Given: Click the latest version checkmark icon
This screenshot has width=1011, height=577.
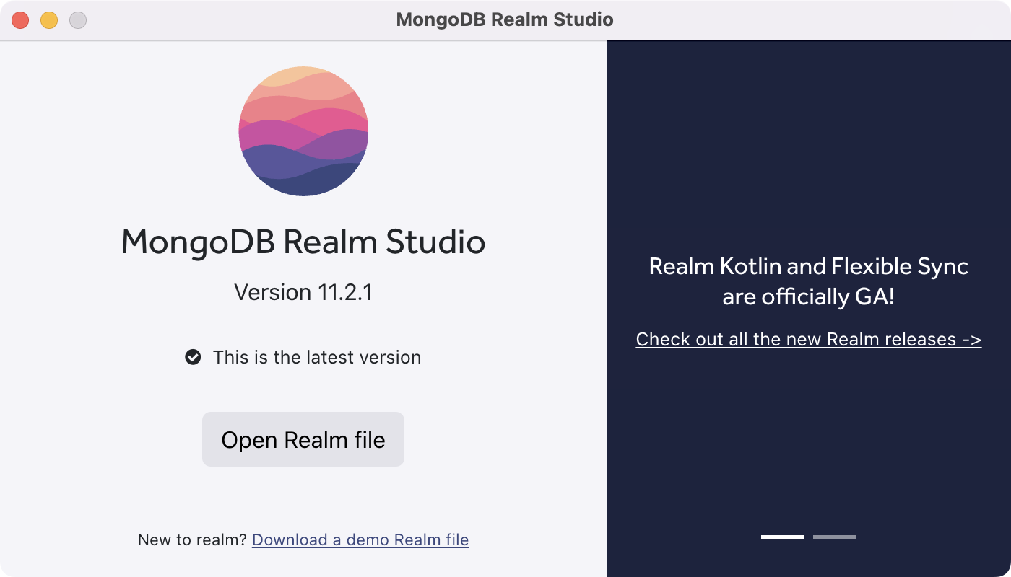Looking at the screenshot, I should point(193,357).
